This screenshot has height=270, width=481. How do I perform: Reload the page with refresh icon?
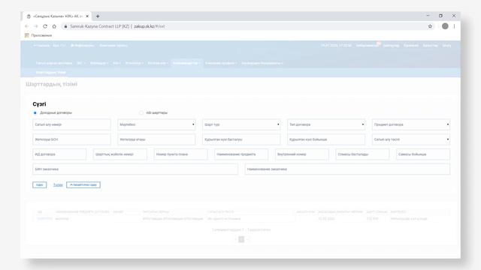click(x=45, y=26)
